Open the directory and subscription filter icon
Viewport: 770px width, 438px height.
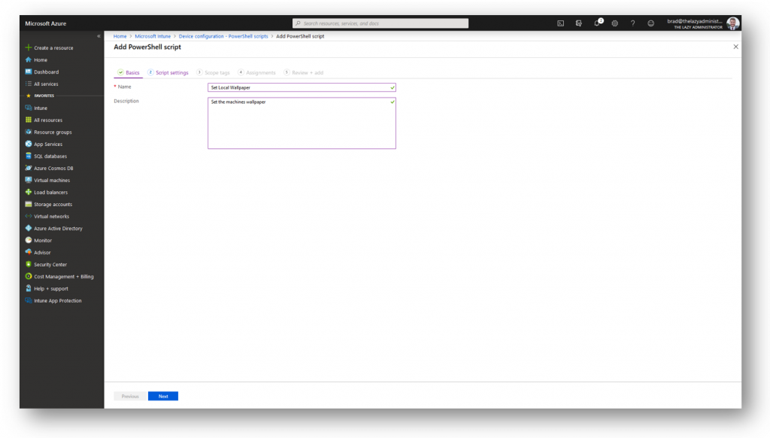tap(578, 23)
